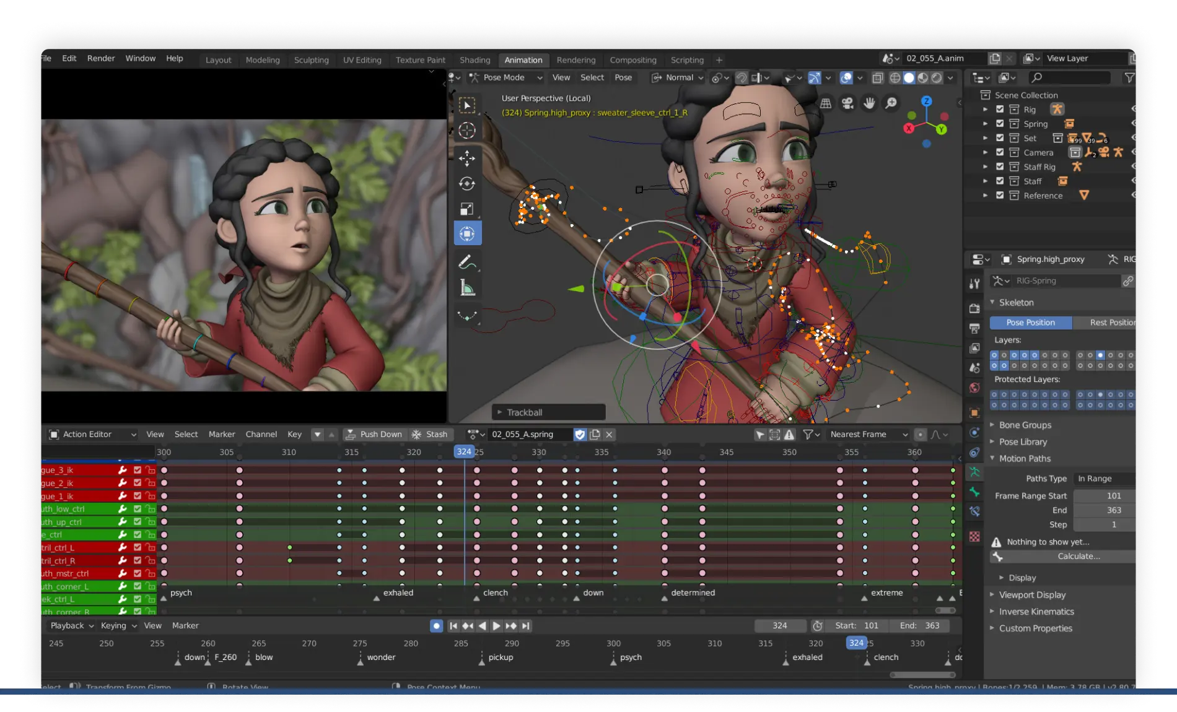
Task: Select rendered viewport shading
Action: (x=937, y=78)
